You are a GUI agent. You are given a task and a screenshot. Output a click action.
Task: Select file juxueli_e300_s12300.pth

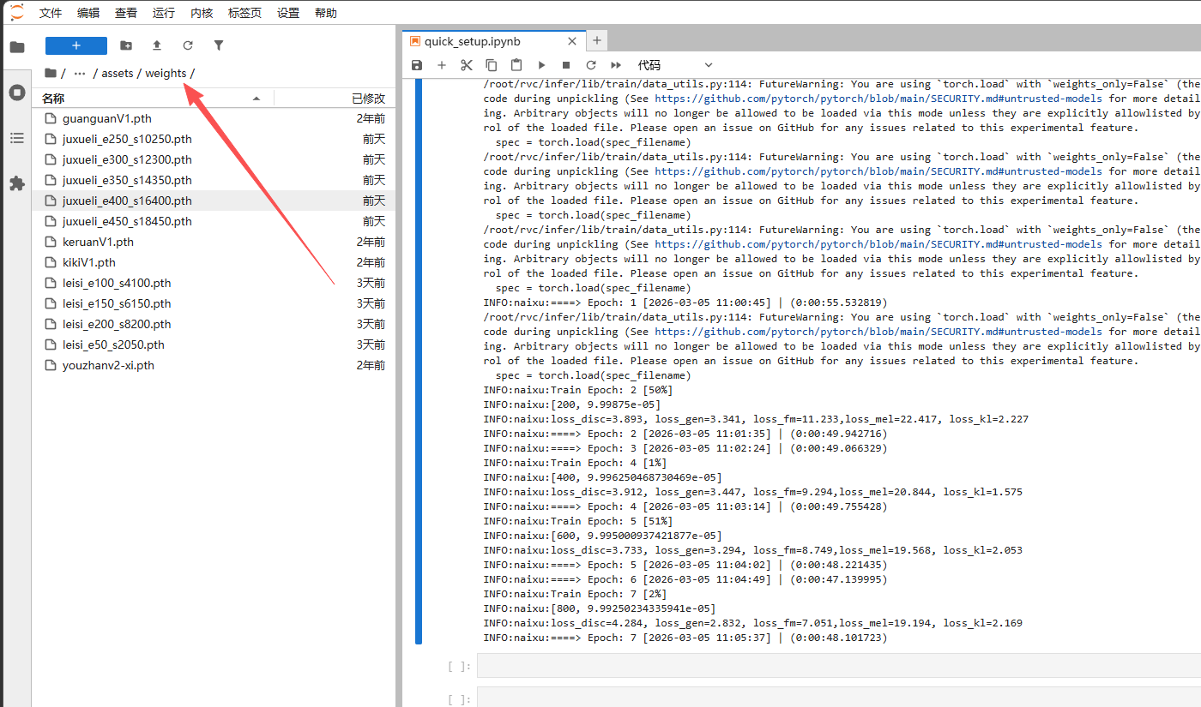pyautogui.click(x=214, y=159)
